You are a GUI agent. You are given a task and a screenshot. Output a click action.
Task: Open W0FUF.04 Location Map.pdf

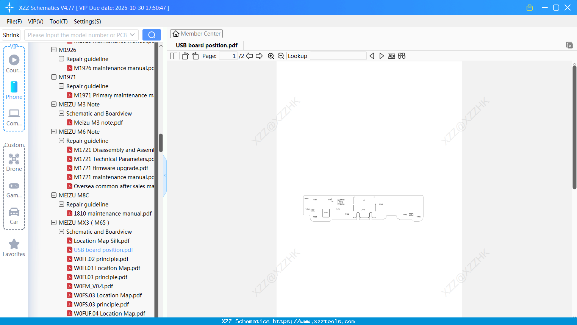pos(106,314)
